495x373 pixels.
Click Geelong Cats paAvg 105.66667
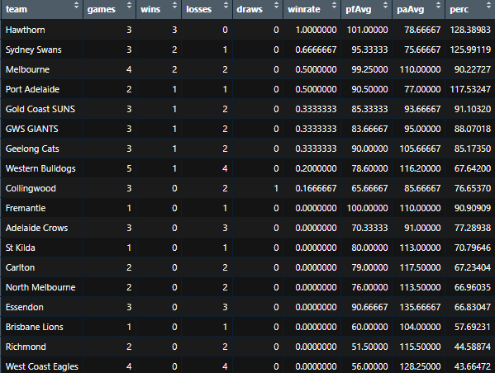pyautogui.click(x=420, y=149)
